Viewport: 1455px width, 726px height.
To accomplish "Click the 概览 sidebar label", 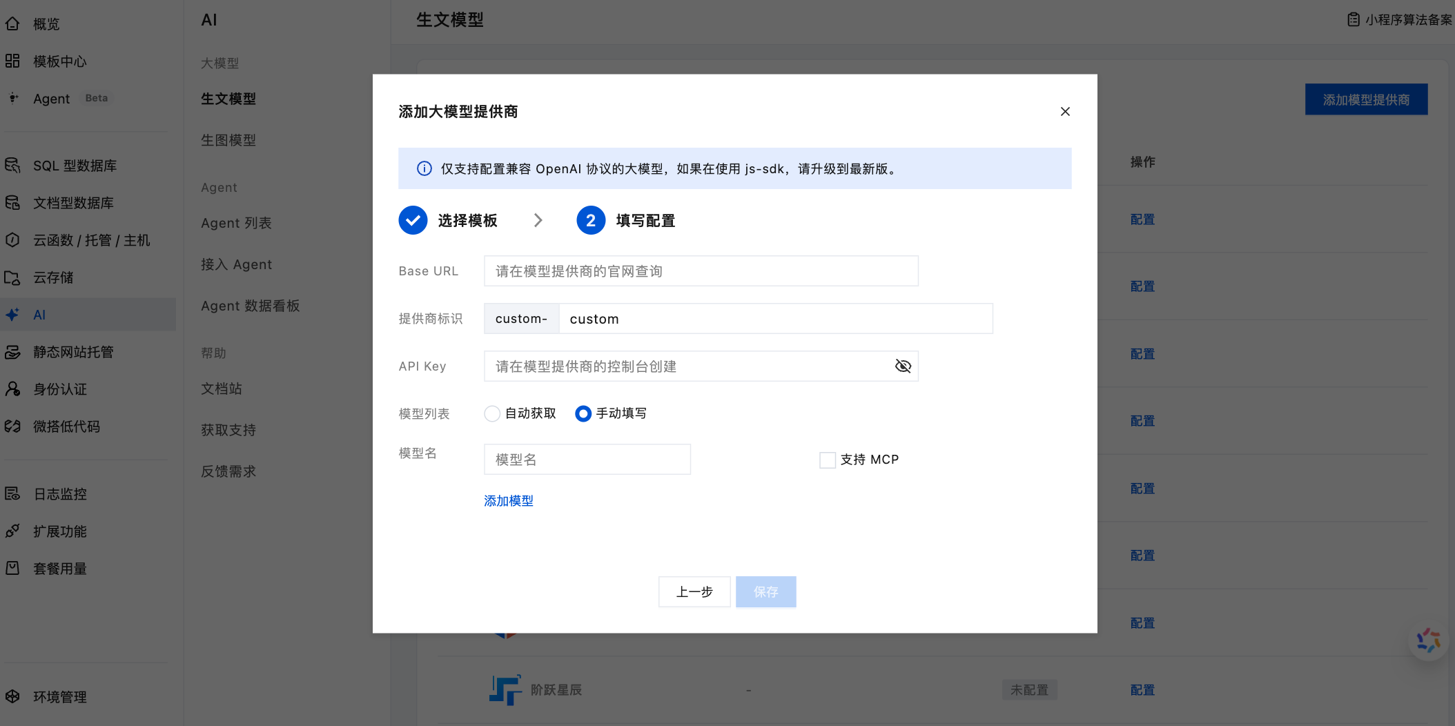I will tap(46, 24).
